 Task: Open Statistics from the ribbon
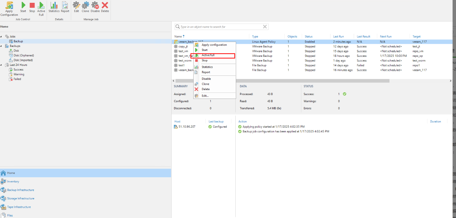54,6
